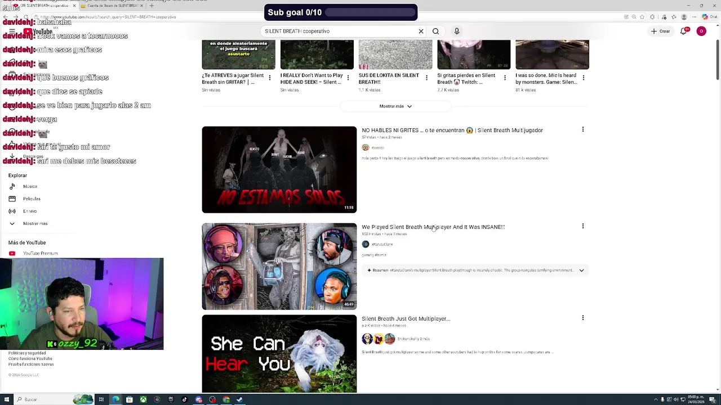Switch to the YouTube SILENT BREATH cooperativo tab

point(45,6)
